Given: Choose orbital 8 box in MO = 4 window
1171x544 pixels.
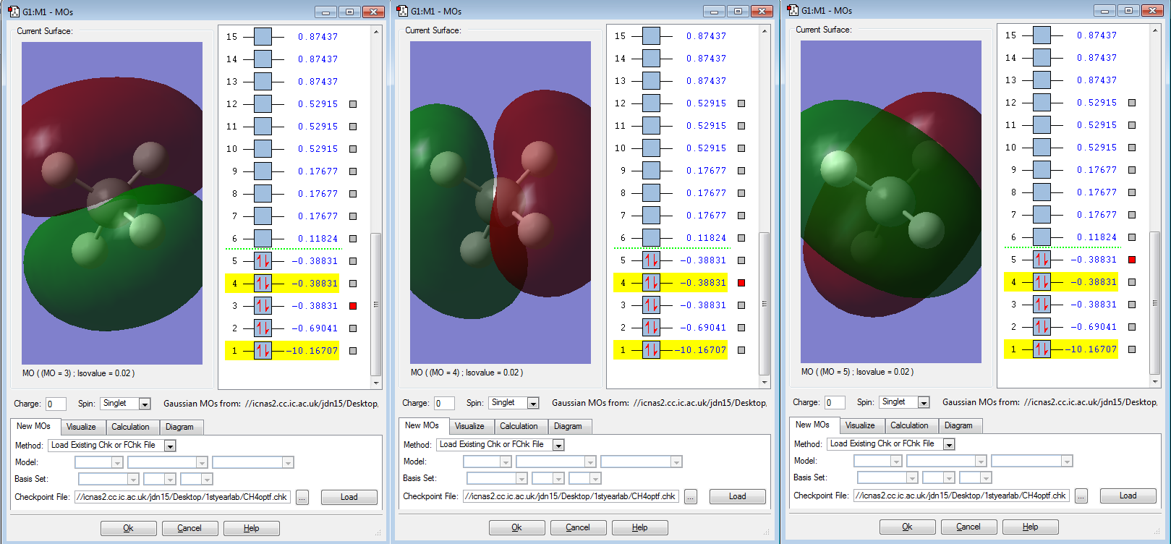Looking at the screenshot, I should (651, 193).
